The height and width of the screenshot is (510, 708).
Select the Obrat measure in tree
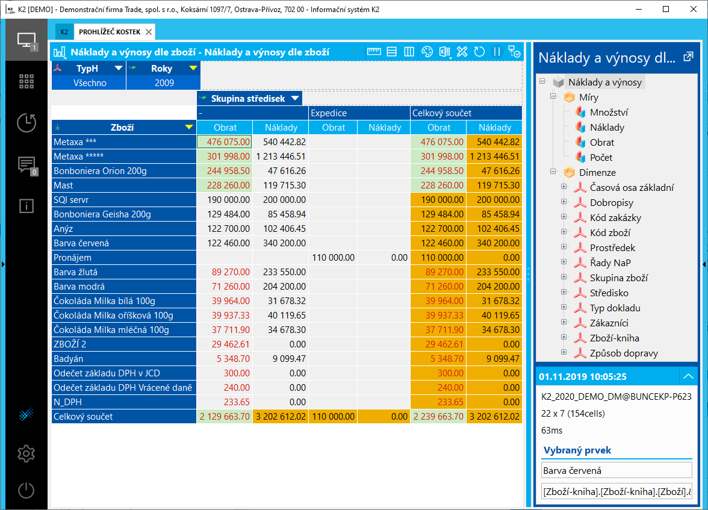[602, 142]
